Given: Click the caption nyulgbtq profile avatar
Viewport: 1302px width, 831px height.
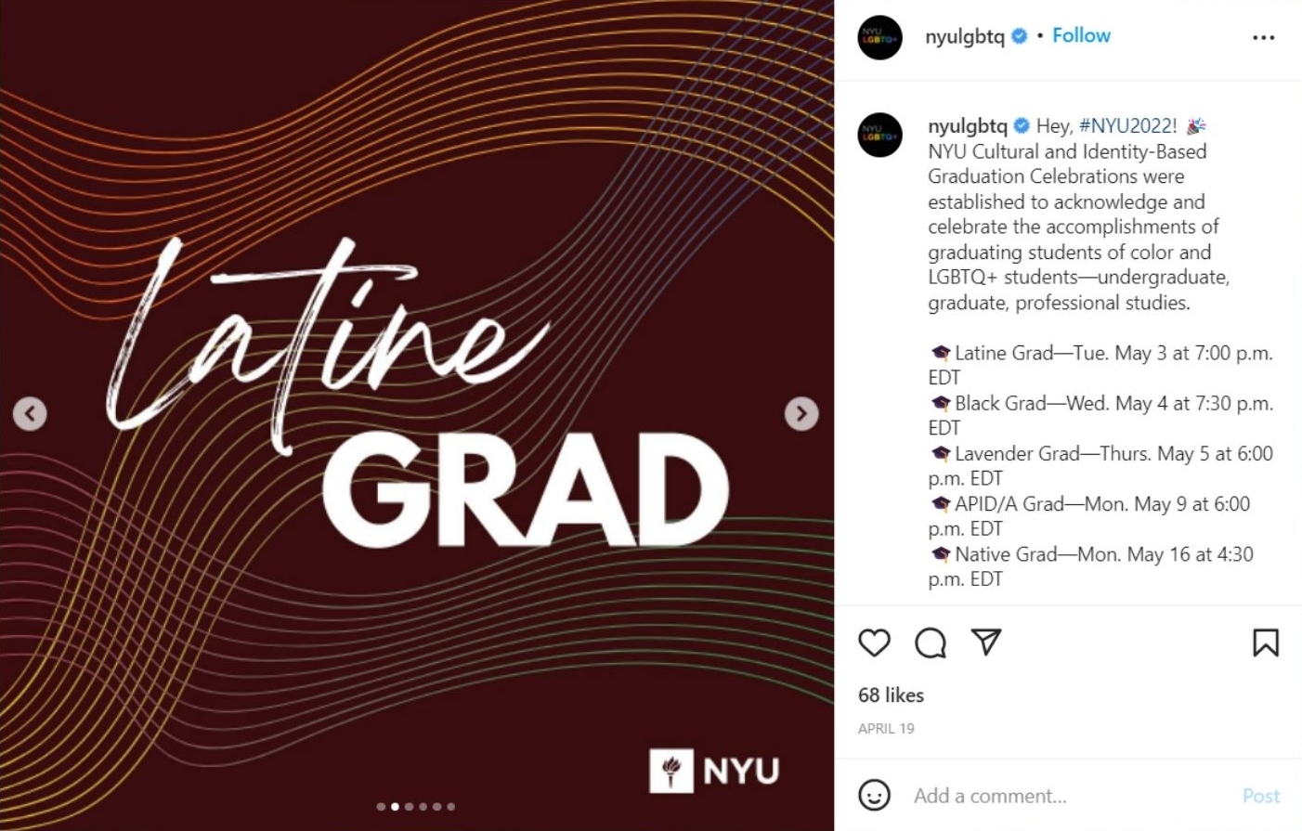Looking at the screenshot, I should click(x=879, y=135).
